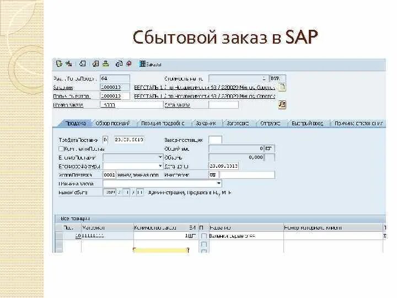Click the Общий вес value field

(x=236, y=148)
